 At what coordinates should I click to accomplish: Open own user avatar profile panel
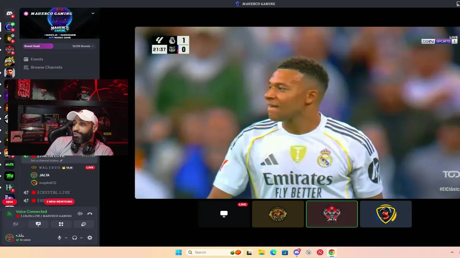click(10, 238)
